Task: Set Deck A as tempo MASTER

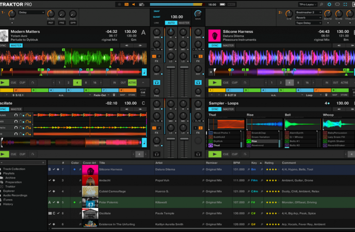Action: click(x=16, y=45)
